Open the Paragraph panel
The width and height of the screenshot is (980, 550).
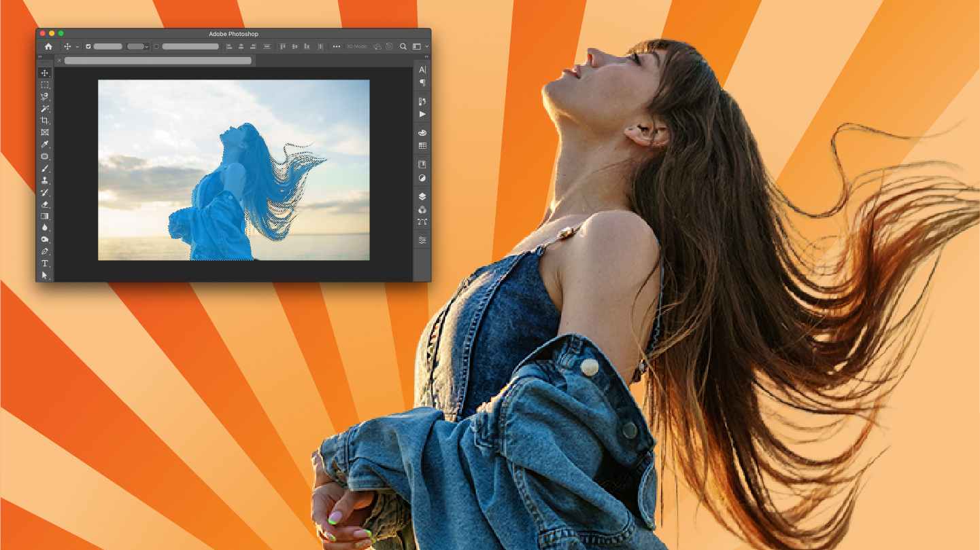422,81
